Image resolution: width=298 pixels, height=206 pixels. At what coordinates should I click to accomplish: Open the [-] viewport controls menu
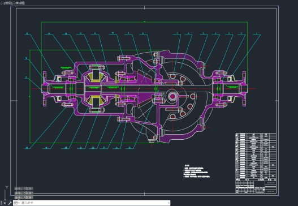pyautogui.click(x=2, y=3)
